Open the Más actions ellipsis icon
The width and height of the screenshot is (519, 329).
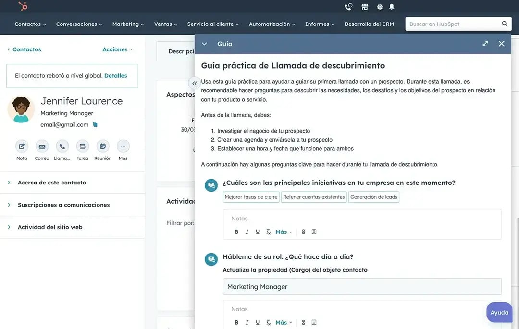pos(123,146)
